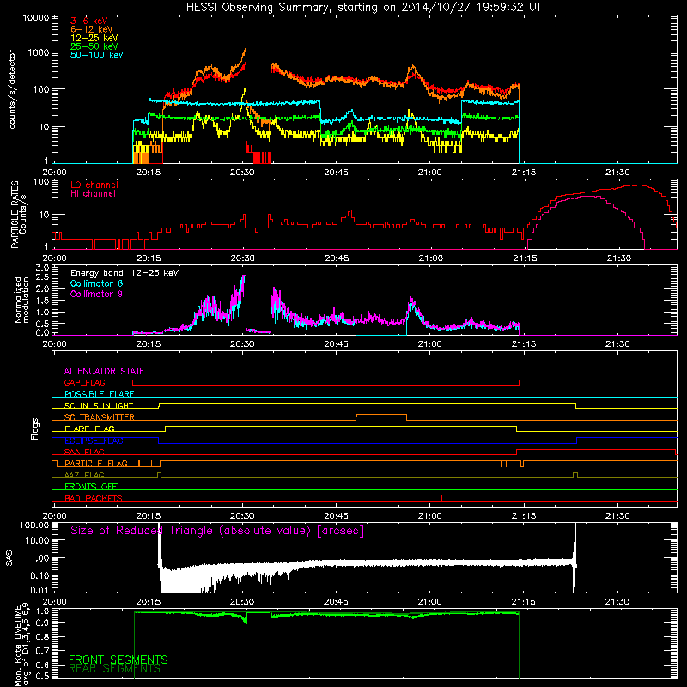The image size is (687, 687).
Task: Select the orange '6-12 keV' legend label
Action: 92,29
